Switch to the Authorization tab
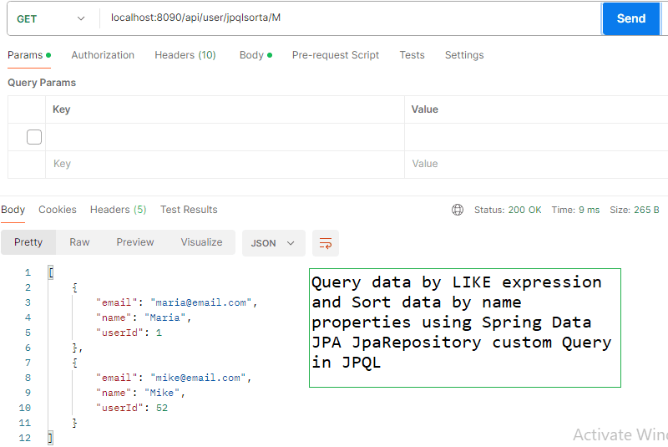The width and height of the screenshot is (668, 447). [x=103, y=55]
